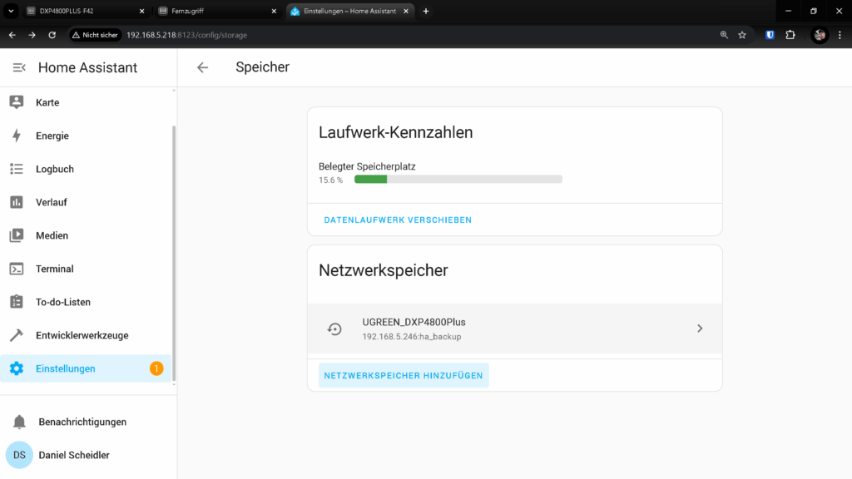Click the Netzwerkspeicher heading
The width and height of the screenshot is (852, 479).
(383, 270)
